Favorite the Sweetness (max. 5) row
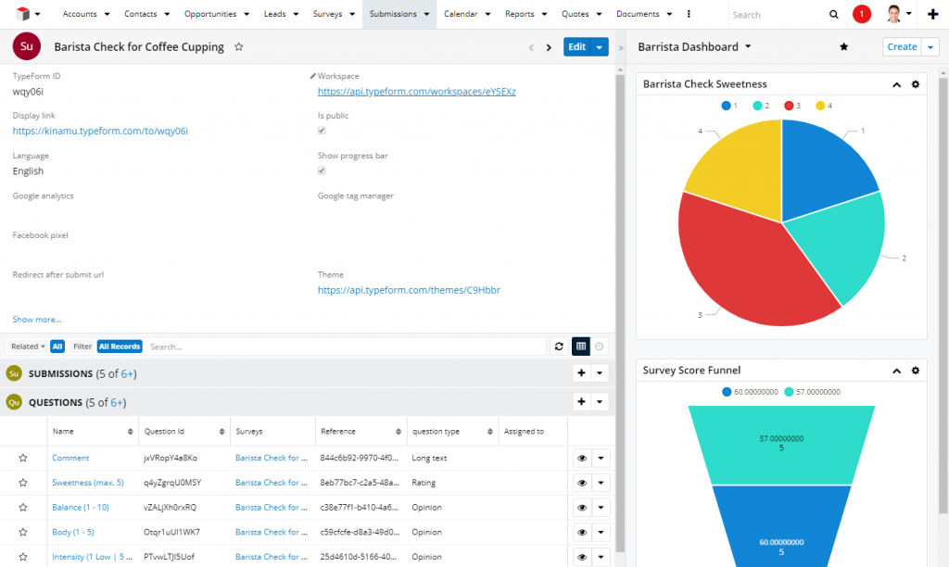This screenshot has width=949, height=567. click(x=23, y=483)
